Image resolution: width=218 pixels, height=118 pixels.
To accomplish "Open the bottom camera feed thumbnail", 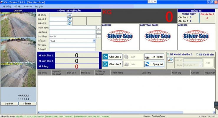I will (18, 75).
